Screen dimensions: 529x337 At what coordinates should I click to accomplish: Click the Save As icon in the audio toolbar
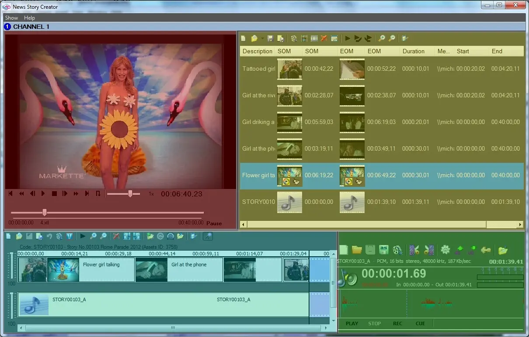point(384,250)
